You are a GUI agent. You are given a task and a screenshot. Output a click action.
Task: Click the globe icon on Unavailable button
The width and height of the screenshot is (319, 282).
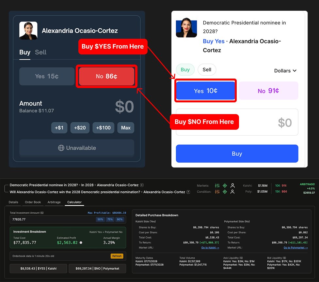click(61, 148)
